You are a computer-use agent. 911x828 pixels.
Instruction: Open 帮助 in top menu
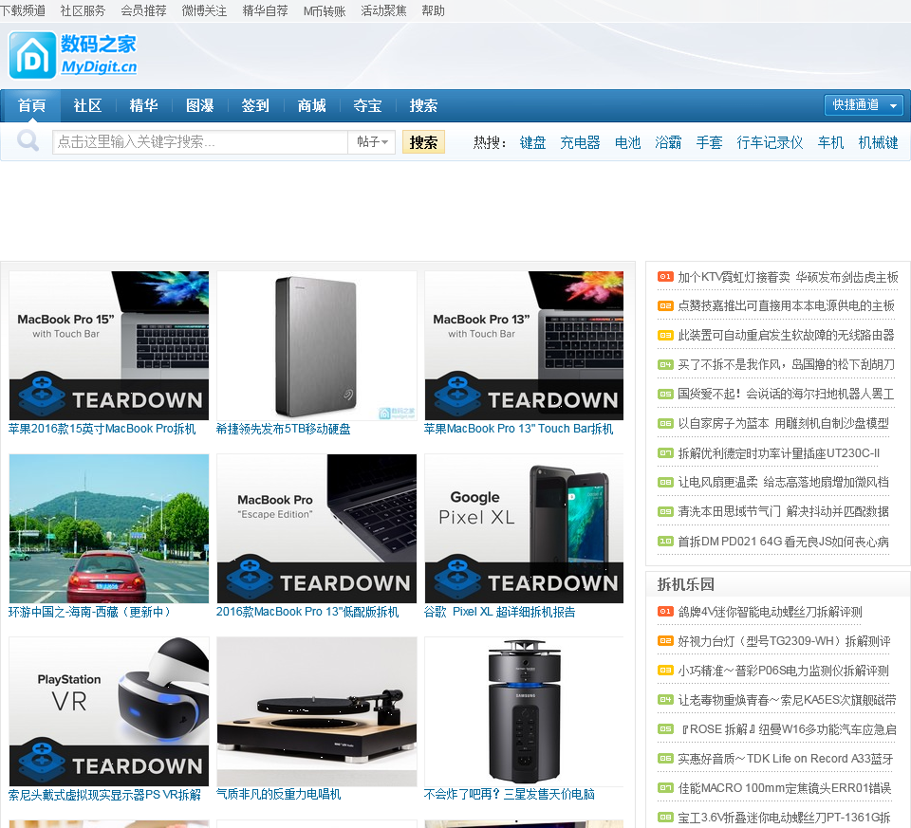click(x=433, y=10)
